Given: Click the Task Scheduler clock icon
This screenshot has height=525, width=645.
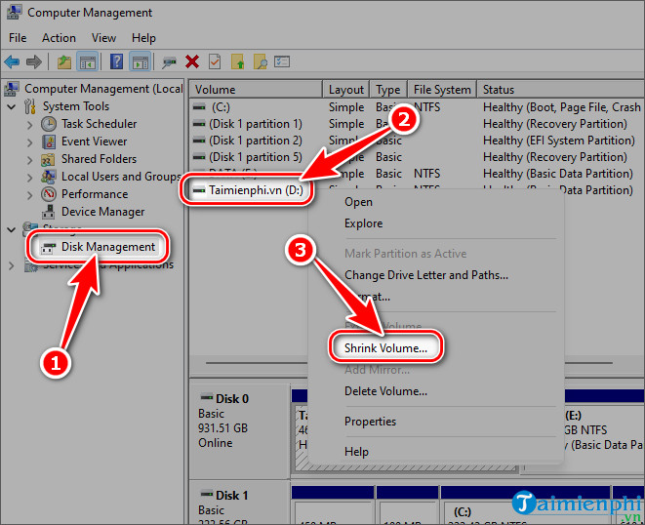Looking at the screenshot, I should 49,124.
